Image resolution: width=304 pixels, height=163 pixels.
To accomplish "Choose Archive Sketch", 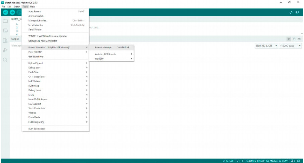I will coord(56,16).
